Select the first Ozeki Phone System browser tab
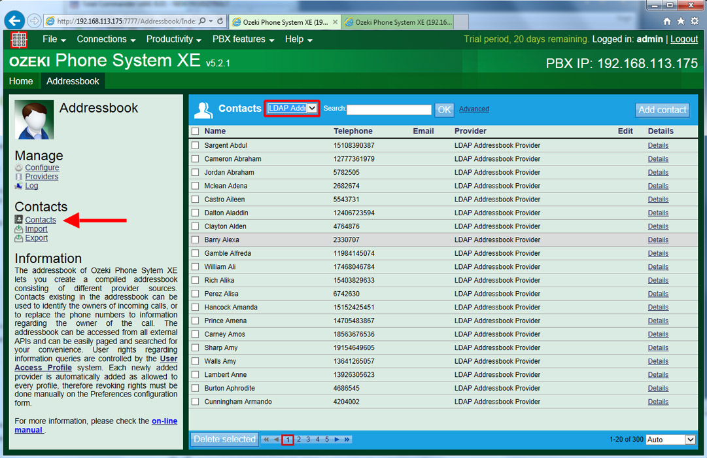The height and width of the screenshot is (458, 707). coord(285,22)
